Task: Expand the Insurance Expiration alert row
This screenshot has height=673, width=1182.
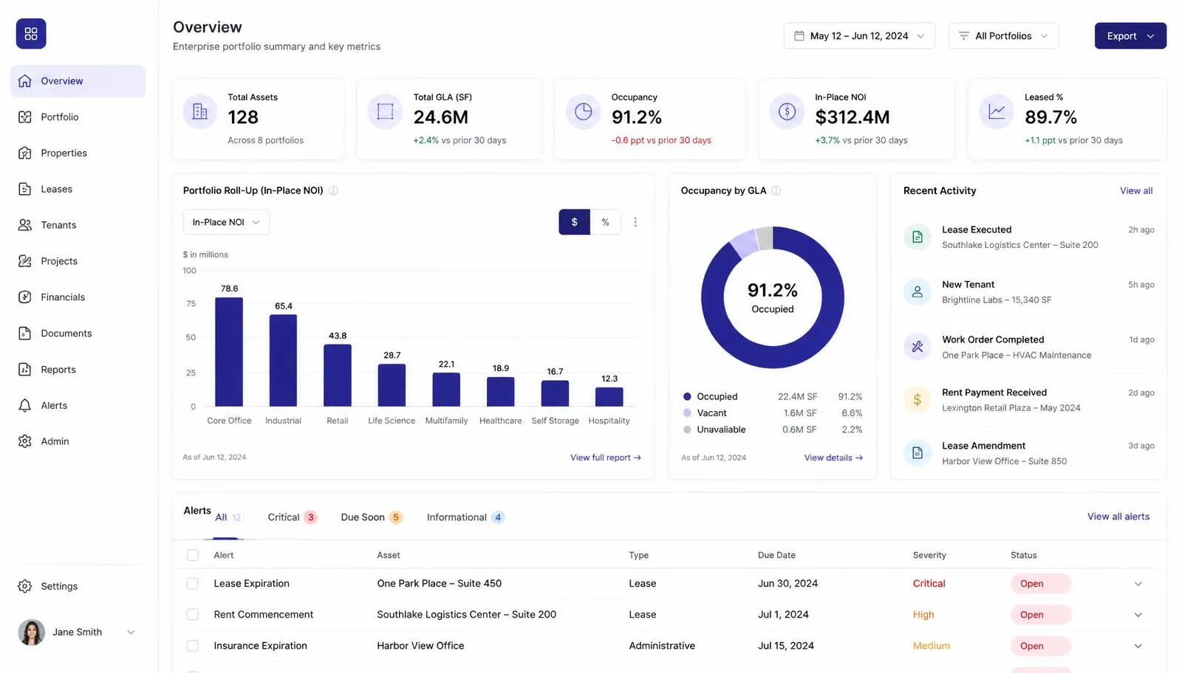Action: click(1138, 646)
